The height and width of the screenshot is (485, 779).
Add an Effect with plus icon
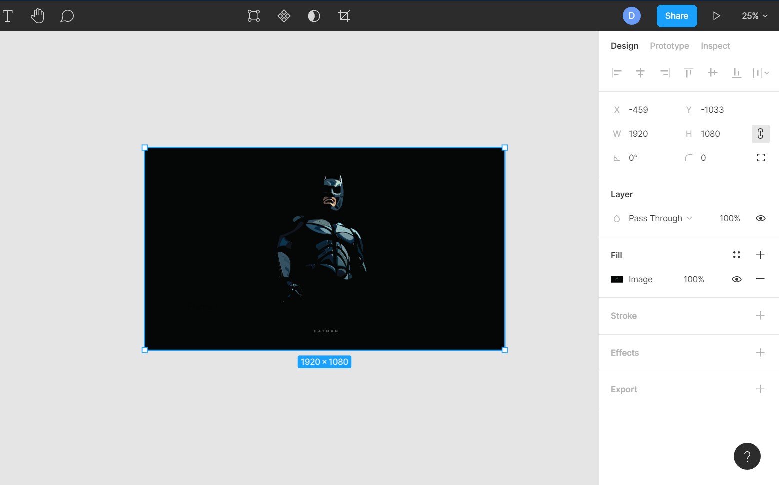tap(760, 352)
